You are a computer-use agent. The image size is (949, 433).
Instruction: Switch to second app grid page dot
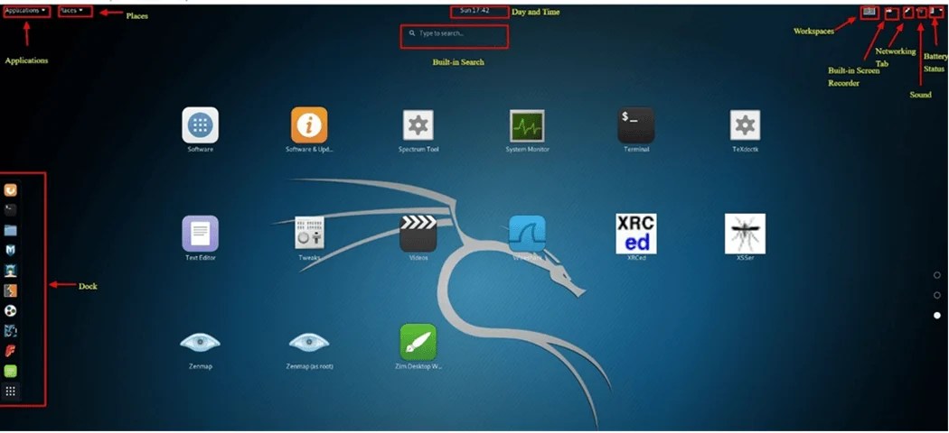(937, 295)
